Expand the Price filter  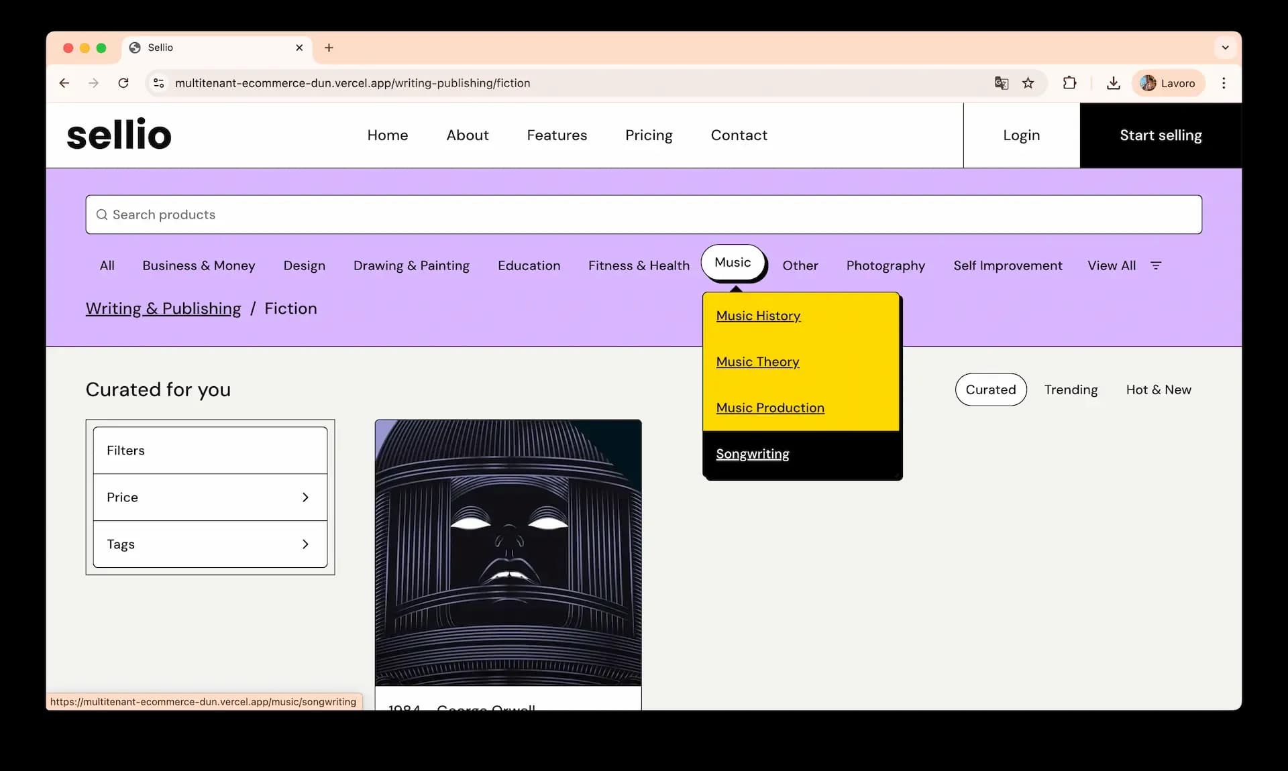point(210,497)
